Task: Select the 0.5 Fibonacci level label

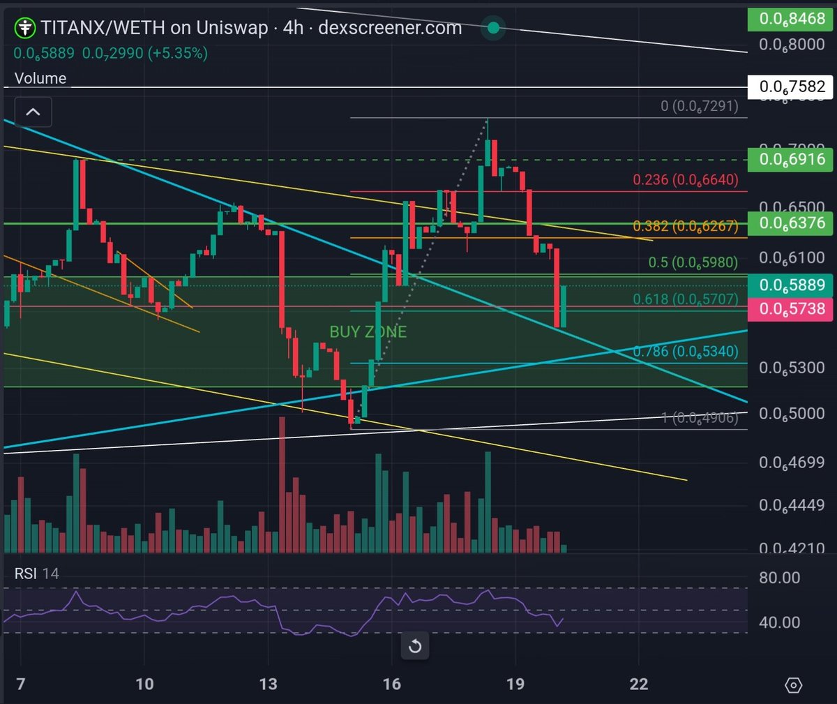Action: [693, 262]
